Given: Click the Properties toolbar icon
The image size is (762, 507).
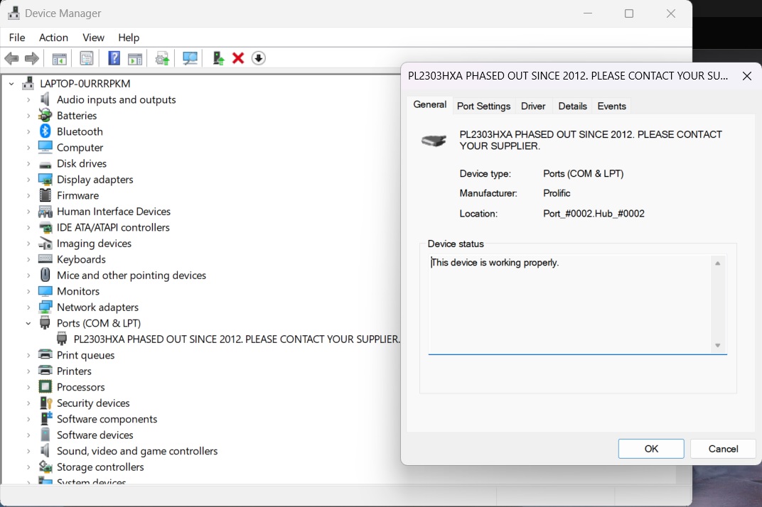Looking at the screenshot, I should tap(87, 59).
